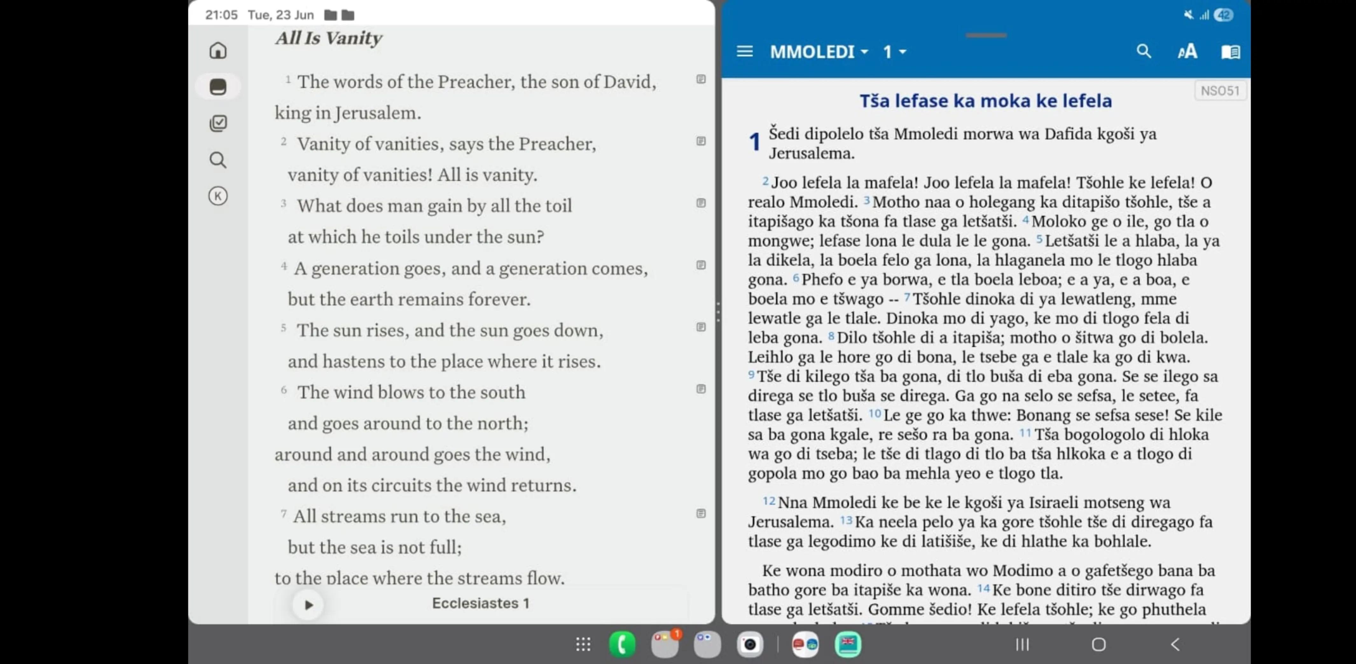Expand the MMOLEDI book dropdown

pyautogui.click(x=819, y=52)
